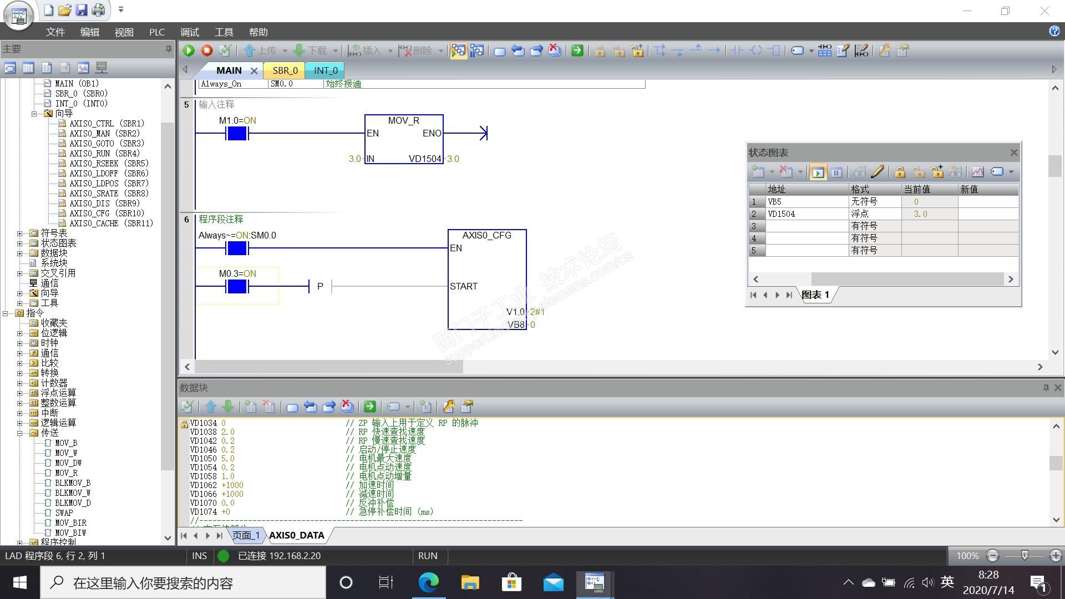
Task: Open AXIS0_CTRL (SBR1) subroutine in tree
Action: coord(106,123)
